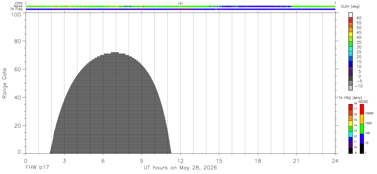Click the lightest gray swatch below −10 in ELEV bar
Viewport: 377px width, 174px height.
pyautogui.click(x=351, y=88)
